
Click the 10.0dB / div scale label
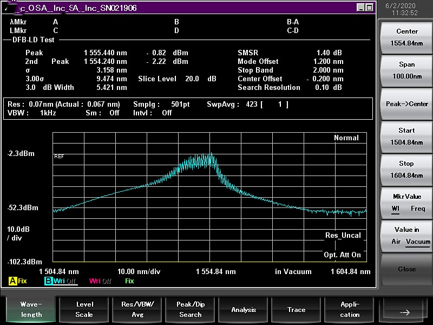(18, 233)
